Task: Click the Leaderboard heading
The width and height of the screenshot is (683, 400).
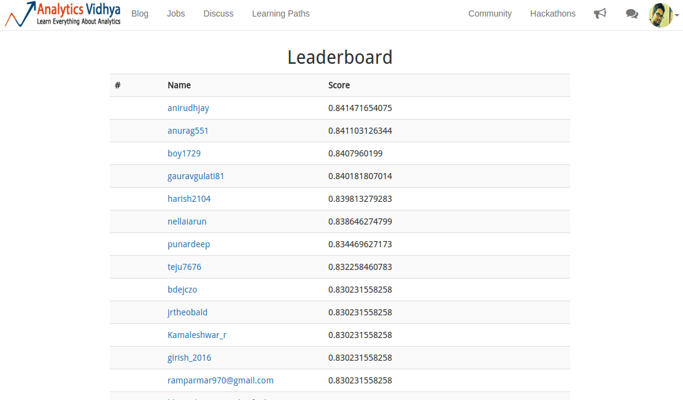Action: coord(340,58)
